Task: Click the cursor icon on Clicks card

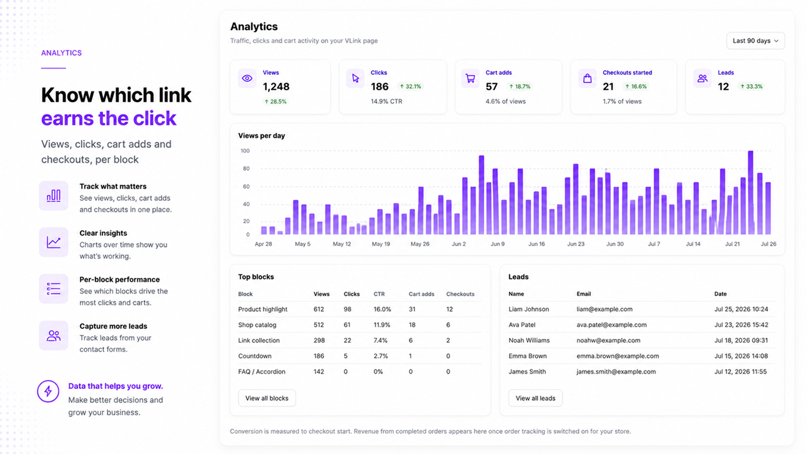Action: tap(356, 78)
